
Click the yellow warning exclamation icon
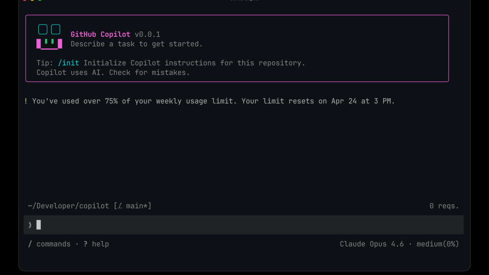point(26,101)
